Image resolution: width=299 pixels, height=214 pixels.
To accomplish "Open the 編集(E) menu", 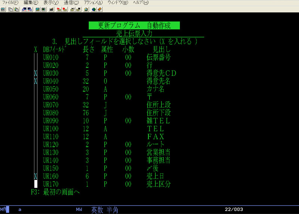I will (x=31, y=3).
